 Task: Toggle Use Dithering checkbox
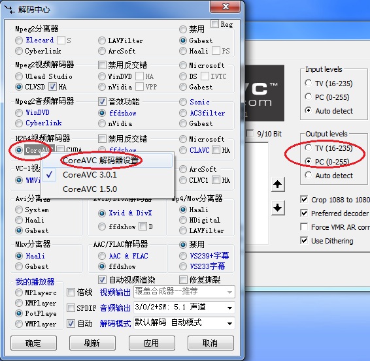[x=304, y=241]
